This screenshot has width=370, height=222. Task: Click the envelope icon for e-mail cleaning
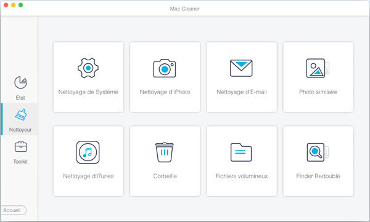pos(241,68)
